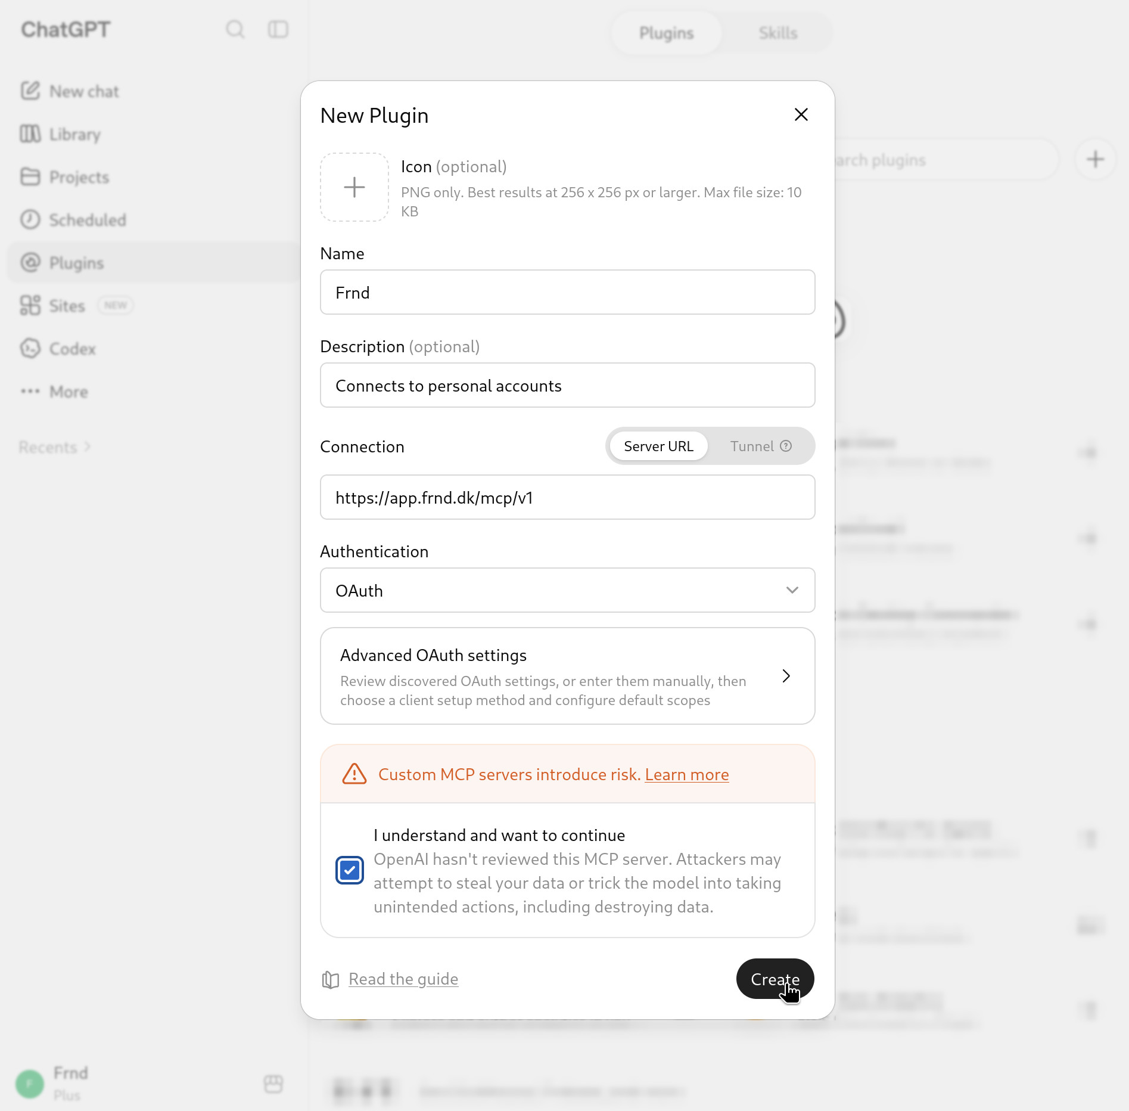This screenshot has width=1129, height=1111.
Task: Expand More sidebar options
Action: point(154,392)
